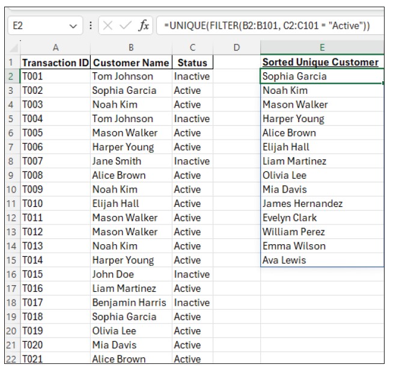Click the Enter checkmark icon in formula bar
393x385 pixels.
[x=126, y=26]
